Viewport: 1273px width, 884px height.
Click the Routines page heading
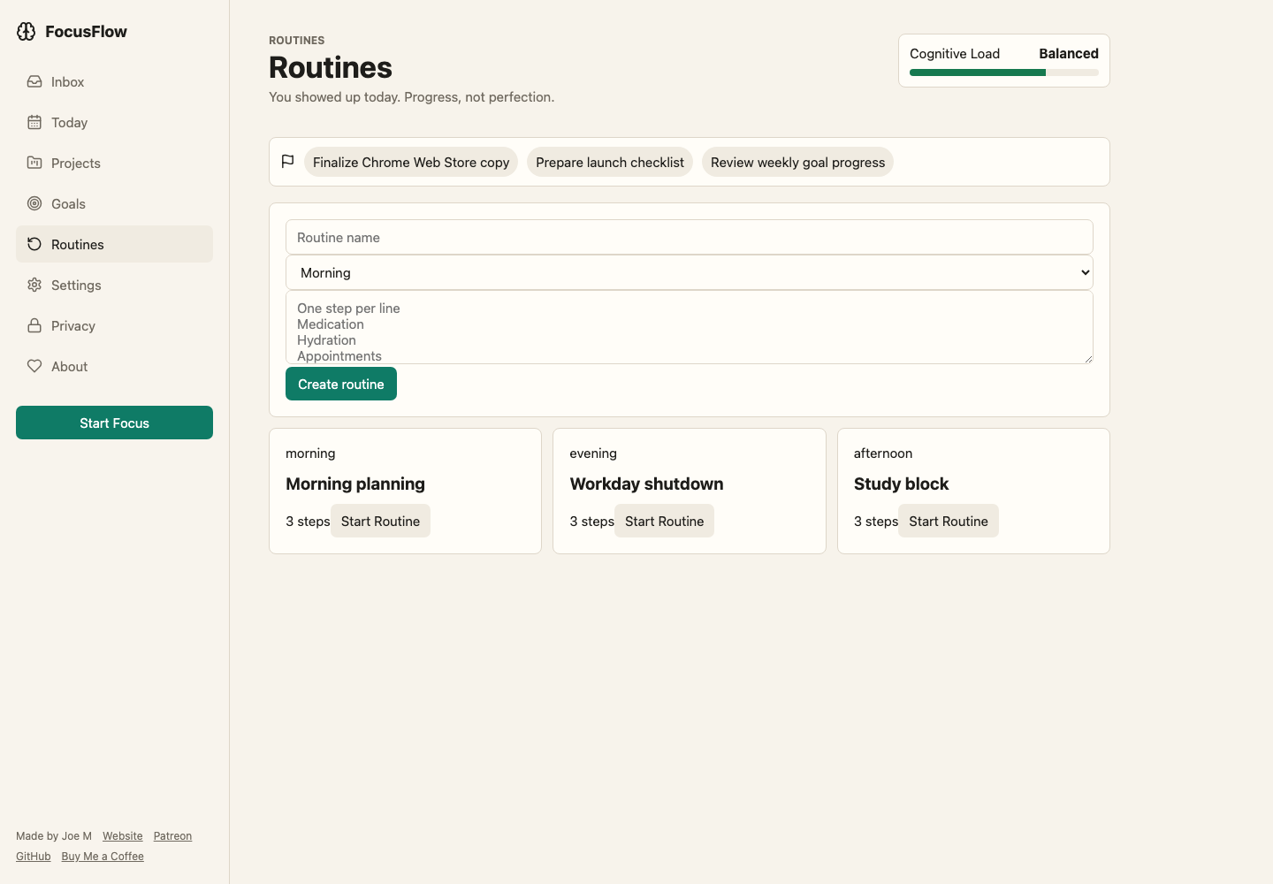(331, 67)
